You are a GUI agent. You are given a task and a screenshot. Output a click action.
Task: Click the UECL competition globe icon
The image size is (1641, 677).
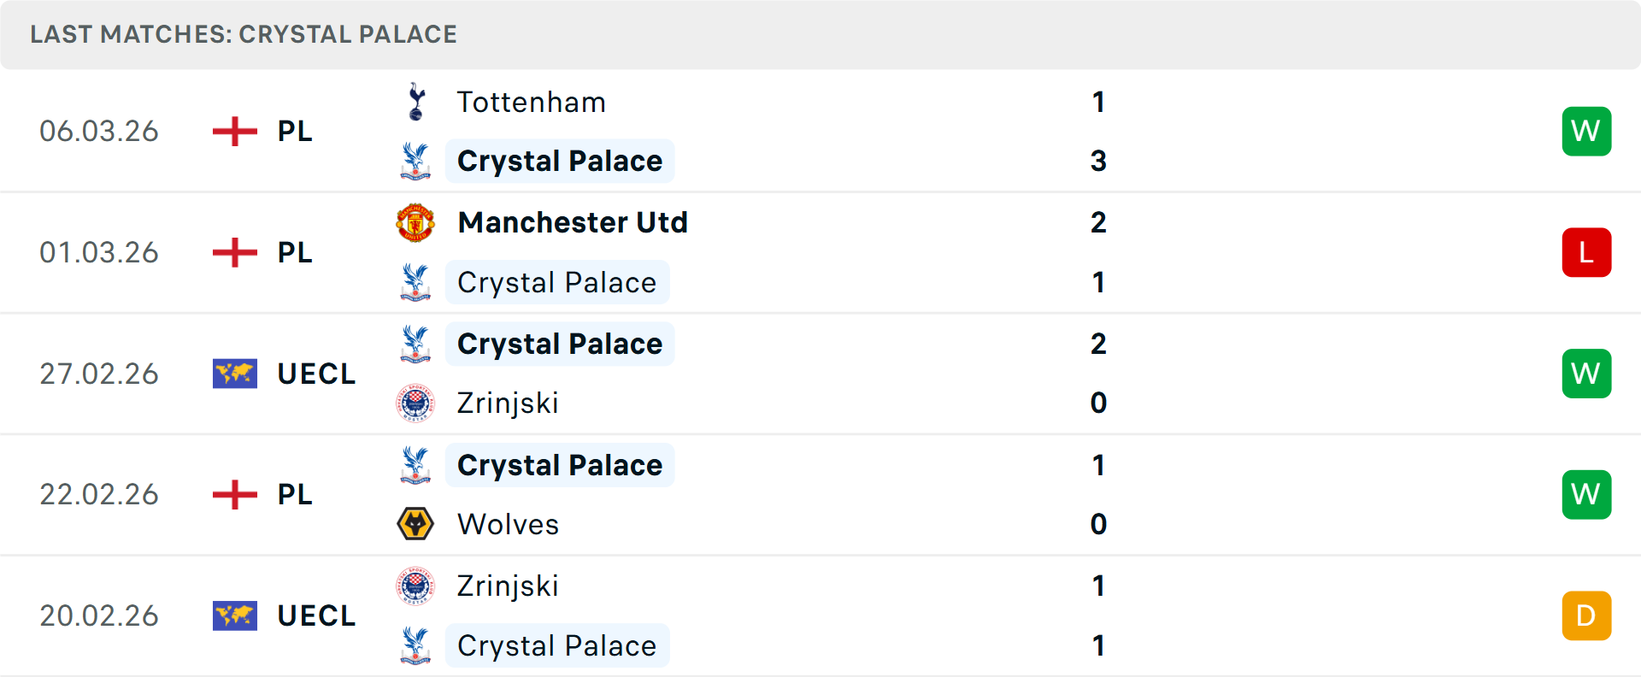[234, 374]
